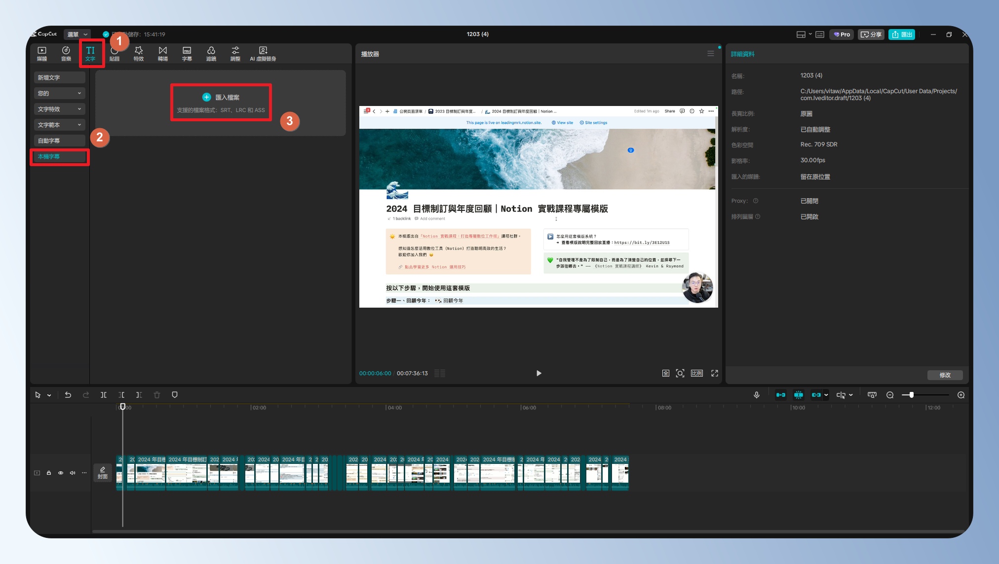Select 自動字幕 in the left sidebar
Image resolution: width=999 pixels, height=564 pixels.
coord(59,141)
